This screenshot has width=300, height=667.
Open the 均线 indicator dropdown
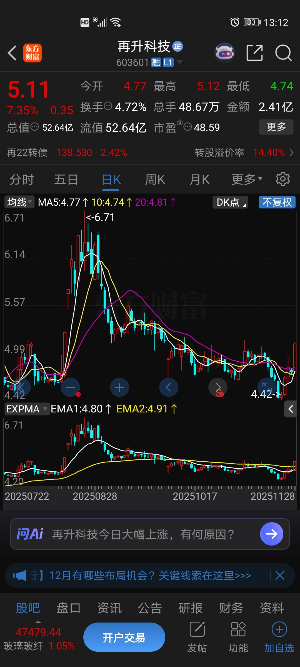[x=19, y=202]
